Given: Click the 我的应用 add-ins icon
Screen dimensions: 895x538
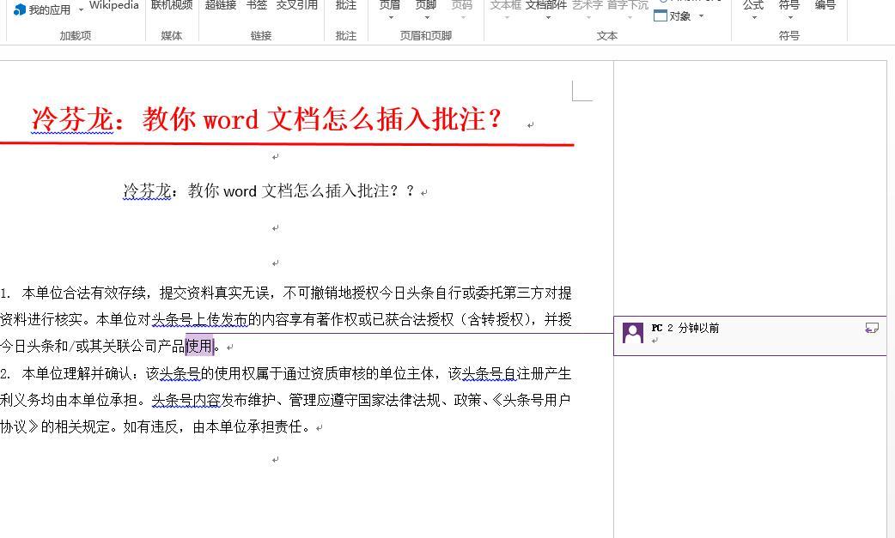Looking at the screenshot, I should click(x=20, y=9).
